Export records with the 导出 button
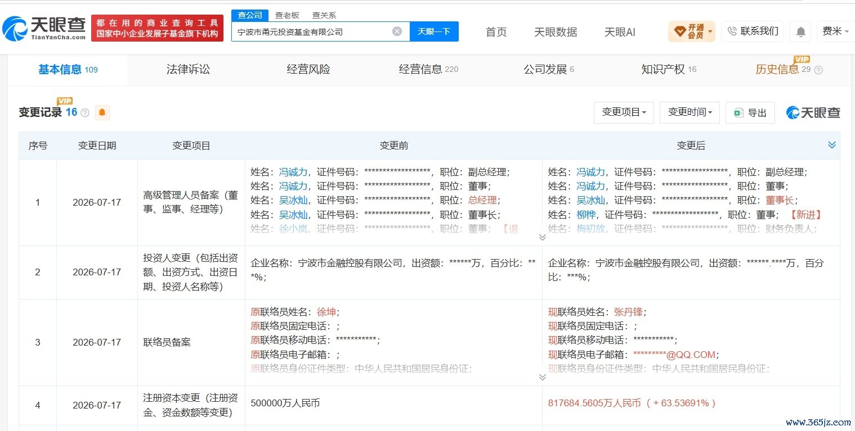The width and height of the screenshot is (855, 431). pos(750,112)
